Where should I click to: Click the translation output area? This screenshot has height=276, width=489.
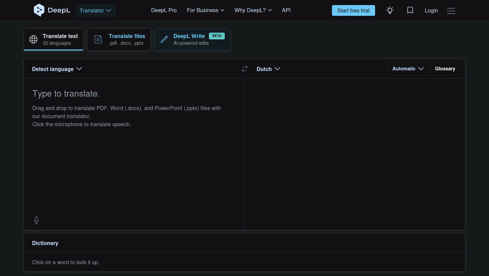[355, 154]
